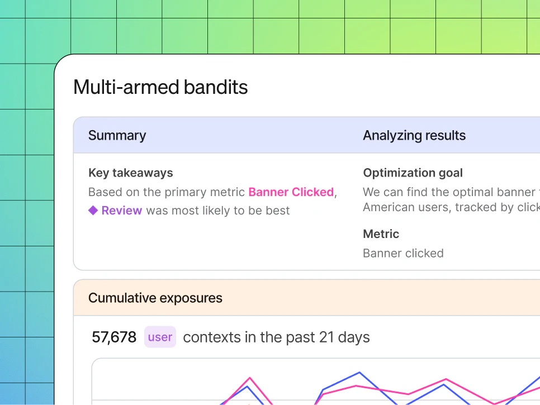Click the tallest blue peak in chart
Viewport: 540px width, 405px height.
coord(359,373)
